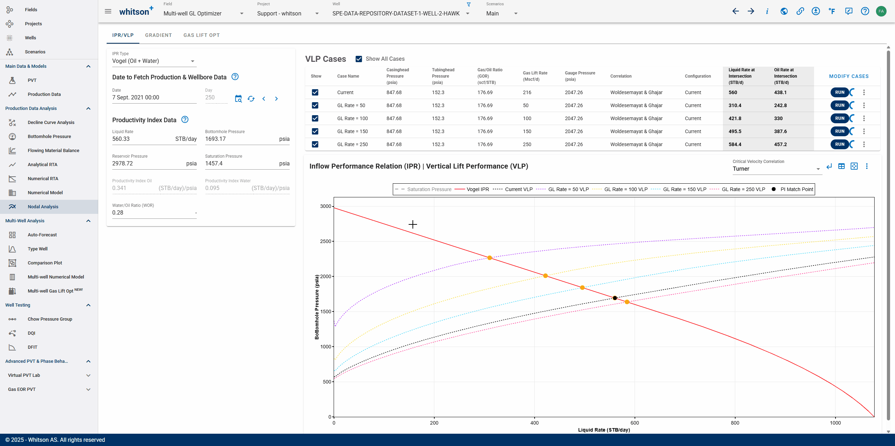Open Critical Velocity Correlation dropdown
Viewport: 895px width, 446px height.
[777, 169]
